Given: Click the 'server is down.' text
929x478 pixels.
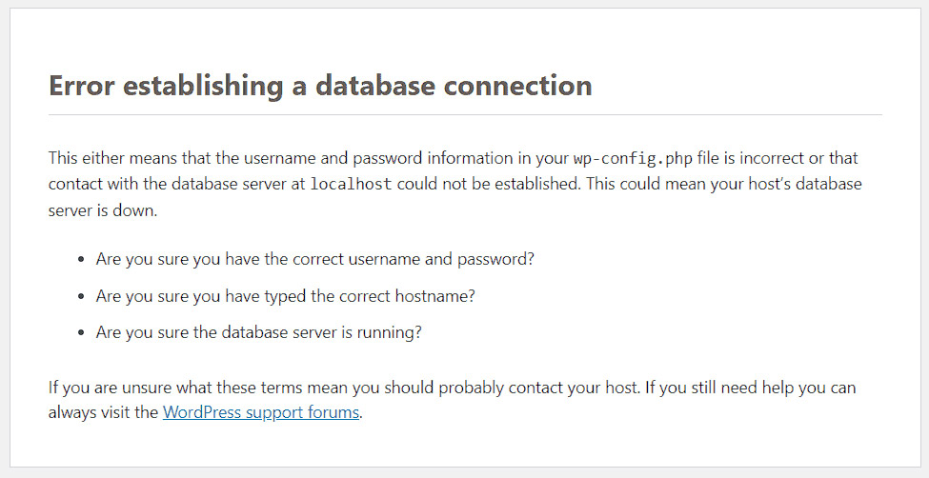Looking at the screenshot, I should coord(103,210).
